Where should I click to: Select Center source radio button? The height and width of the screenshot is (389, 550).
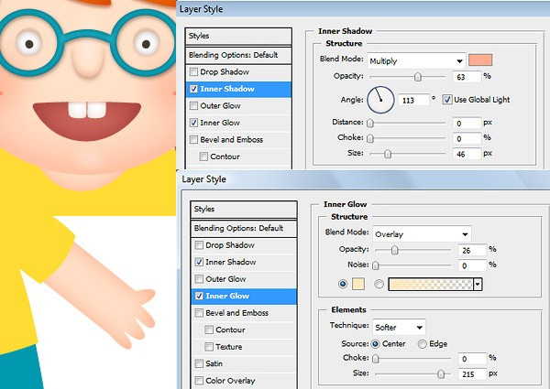(375, 344)
